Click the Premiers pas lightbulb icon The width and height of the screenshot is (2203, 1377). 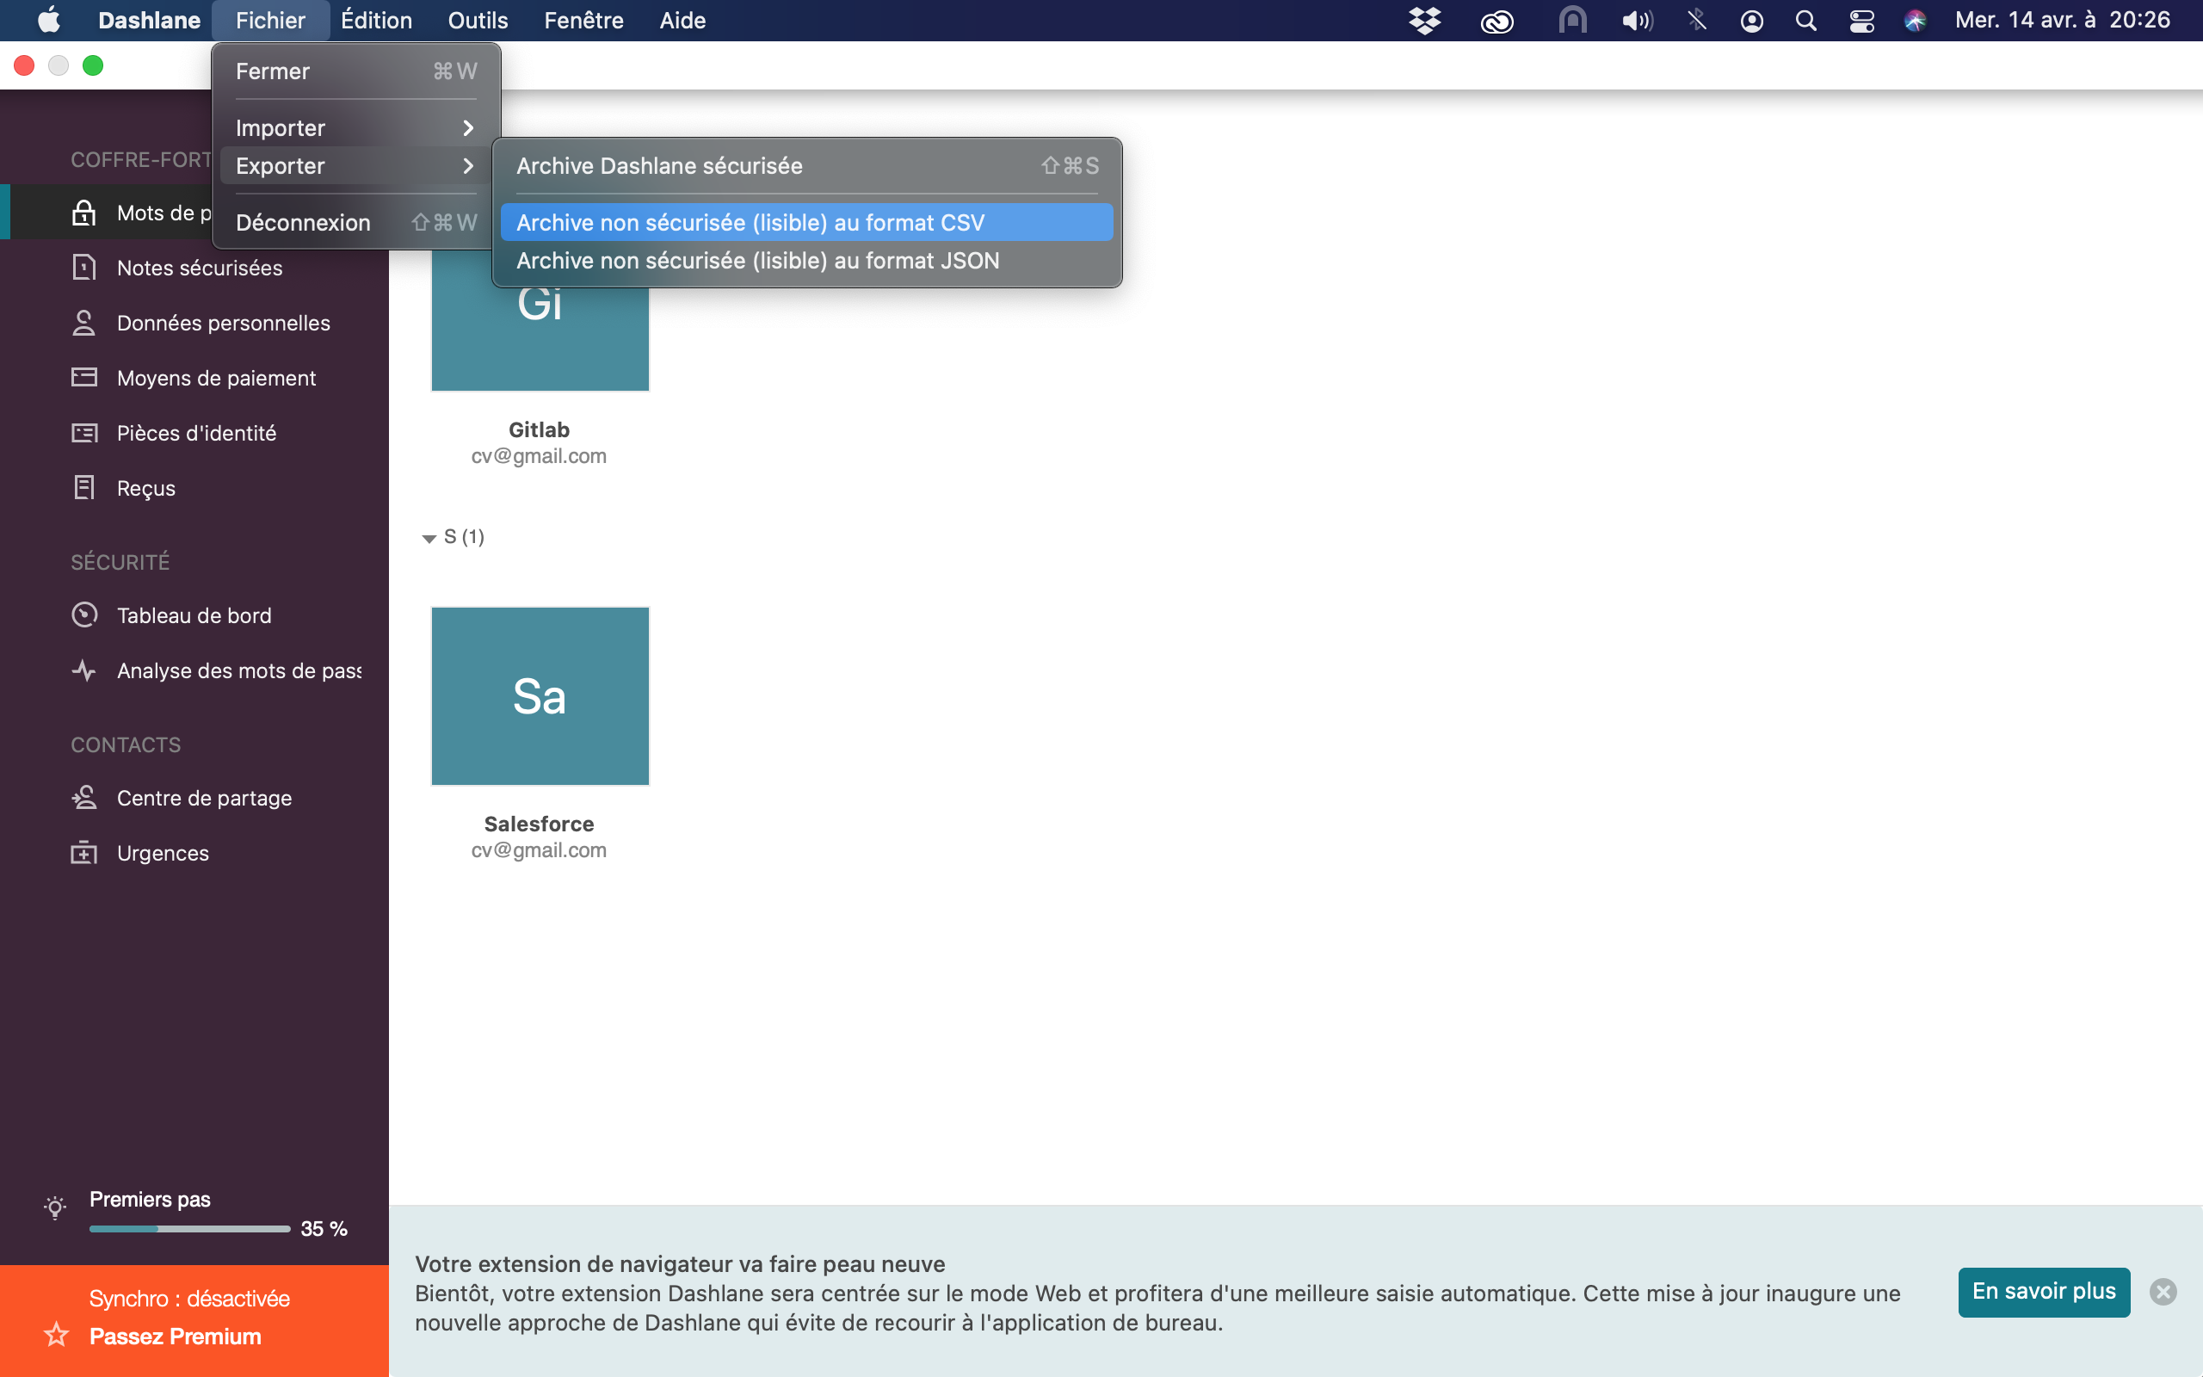click(54, 1207)
